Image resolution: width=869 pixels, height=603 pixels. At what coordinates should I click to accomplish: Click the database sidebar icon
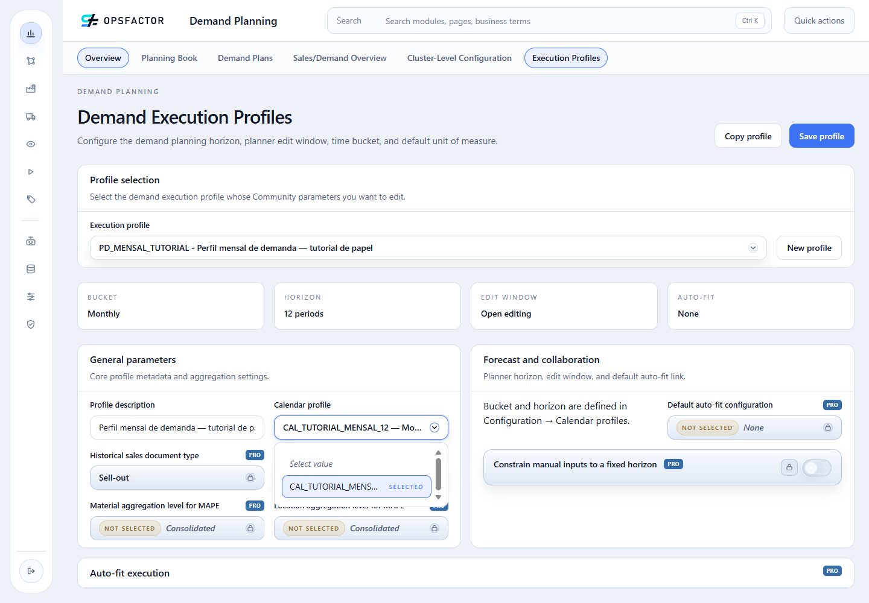click(31, 269)
